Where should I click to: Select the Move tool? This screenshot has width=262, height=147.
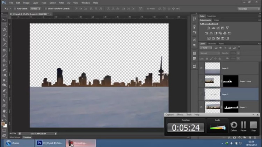click(x=4, y=20)
